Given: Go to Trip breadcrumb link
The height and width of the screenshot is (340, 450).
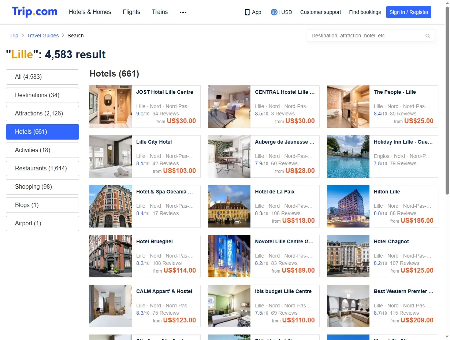Looking at the screenshot, I should point(14,36).
